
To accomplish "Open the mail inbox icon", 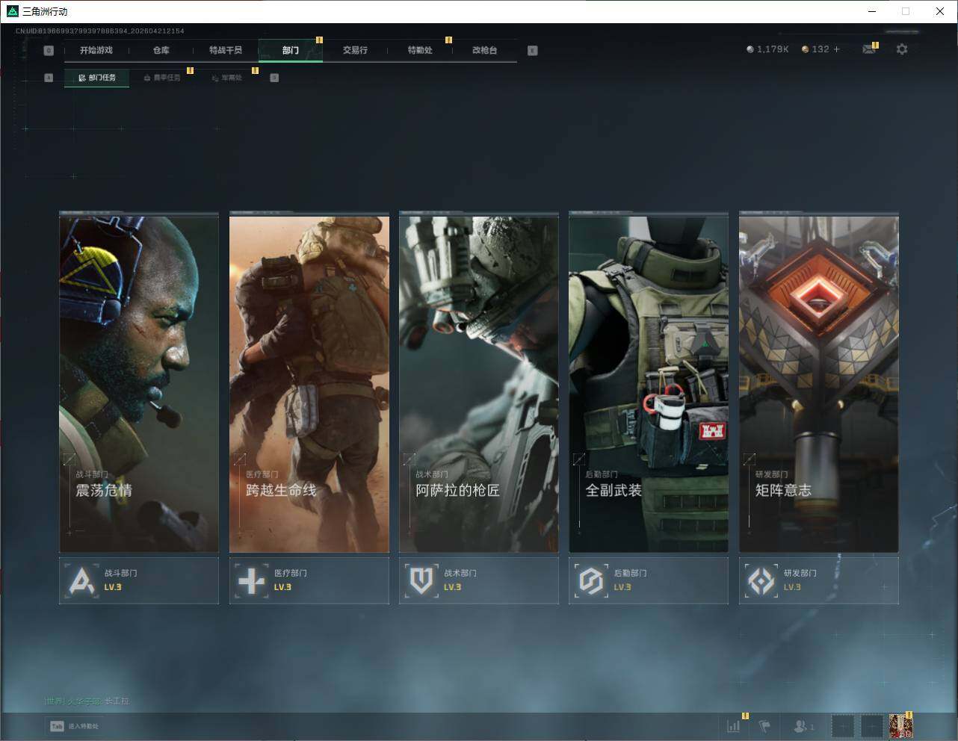I will 869,49.
